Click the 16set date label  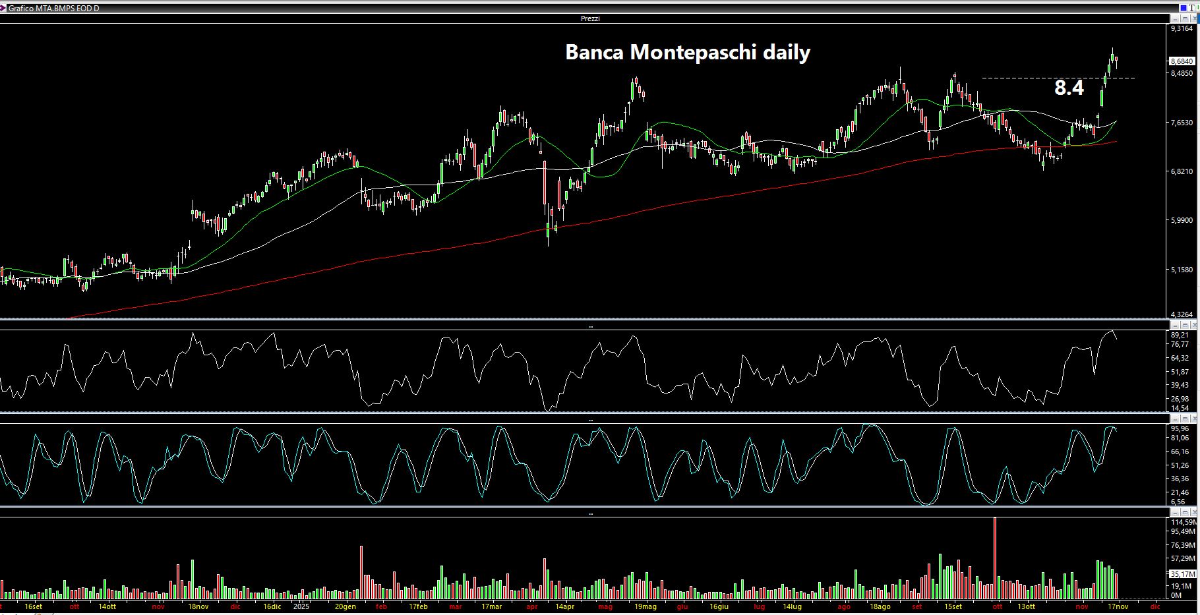click(33, 606)
